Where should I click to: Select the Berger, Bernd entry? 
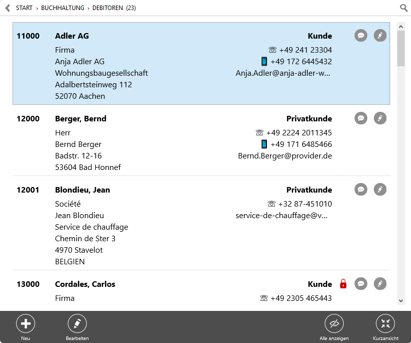click(201, 143)
